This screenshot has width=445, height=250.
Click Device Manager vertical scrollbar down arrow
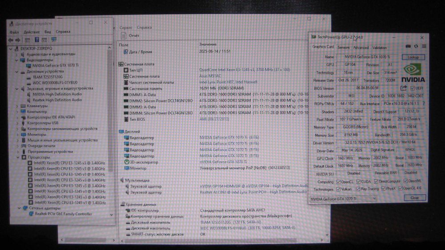pos(111,215)
